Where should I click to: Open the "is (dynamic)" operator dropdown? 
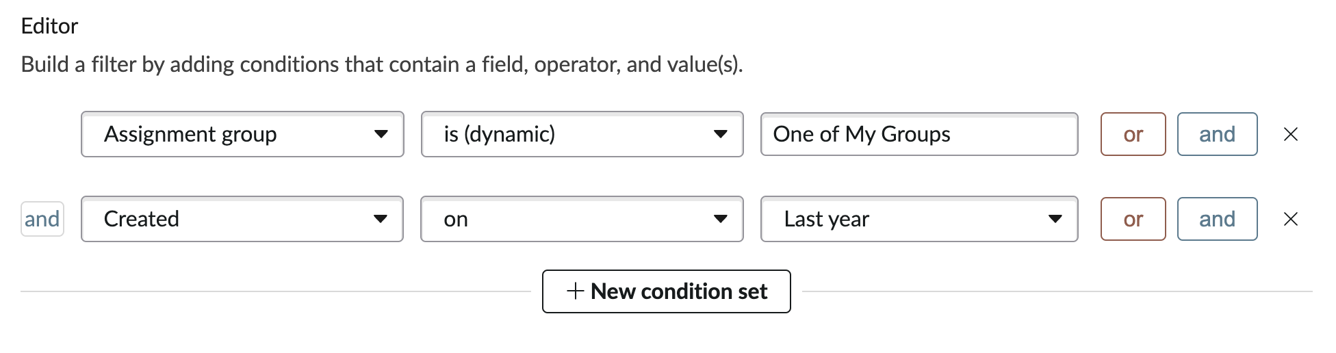(582, 134)
